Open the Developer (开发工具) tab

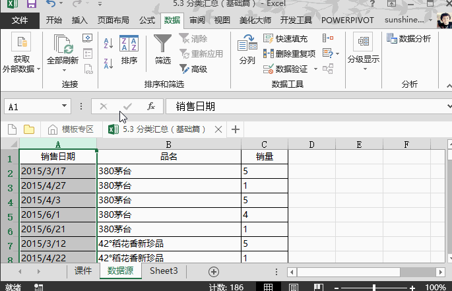(296, 20)
